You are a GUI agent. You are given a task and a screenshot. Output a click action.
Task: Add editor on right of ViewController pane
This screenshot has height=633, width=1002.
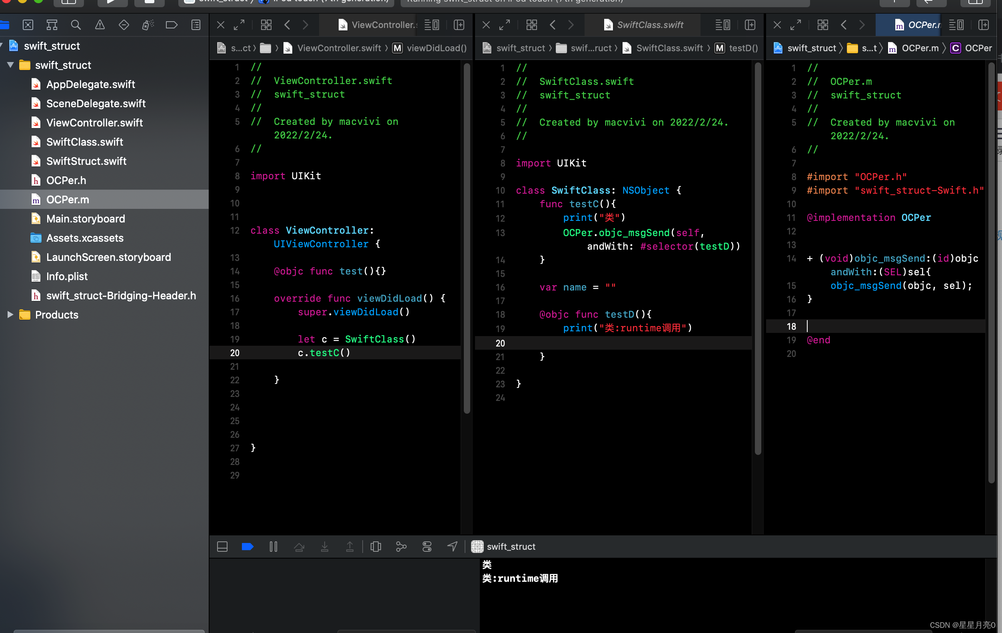coord(459,25)
